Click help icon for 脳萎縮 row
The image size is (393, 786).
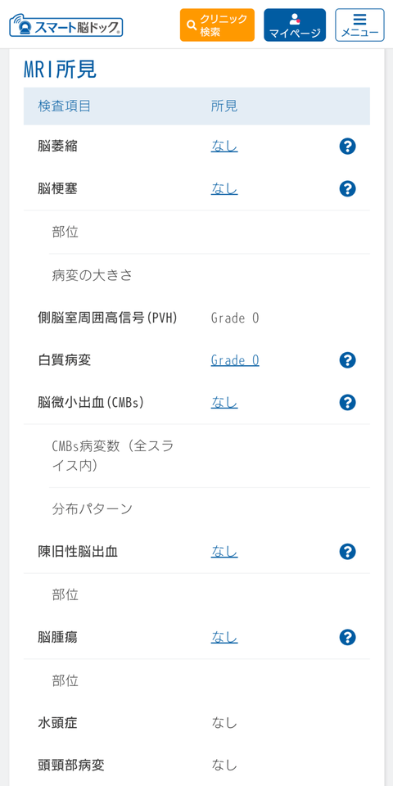(x=347, y=147)
